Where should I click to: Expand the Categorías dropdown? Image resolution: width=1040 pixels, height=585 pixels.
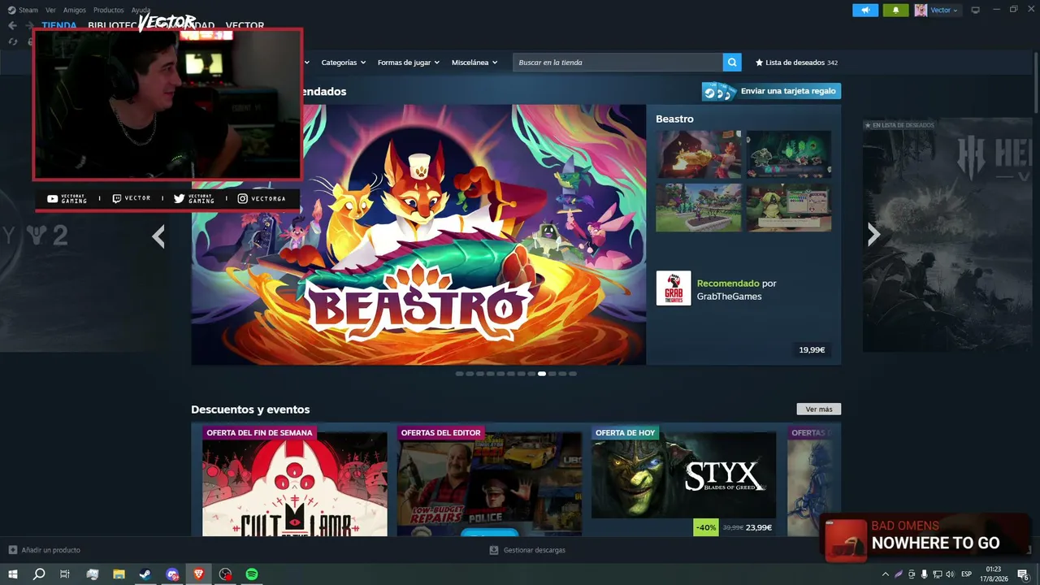pos(344,63)
